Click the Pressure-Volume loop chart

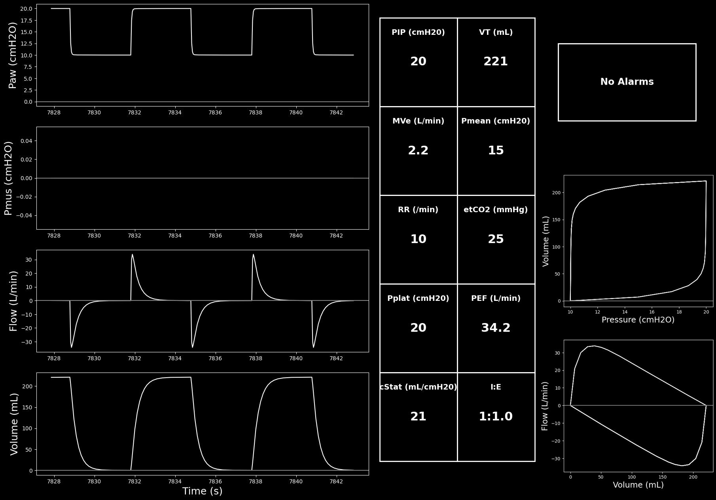coord(638,241)
